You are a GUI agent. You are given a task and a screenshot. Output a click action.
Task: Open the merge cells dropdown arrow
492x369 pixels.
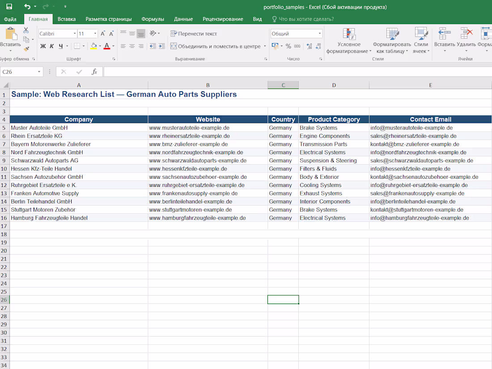tap(265, 46)
